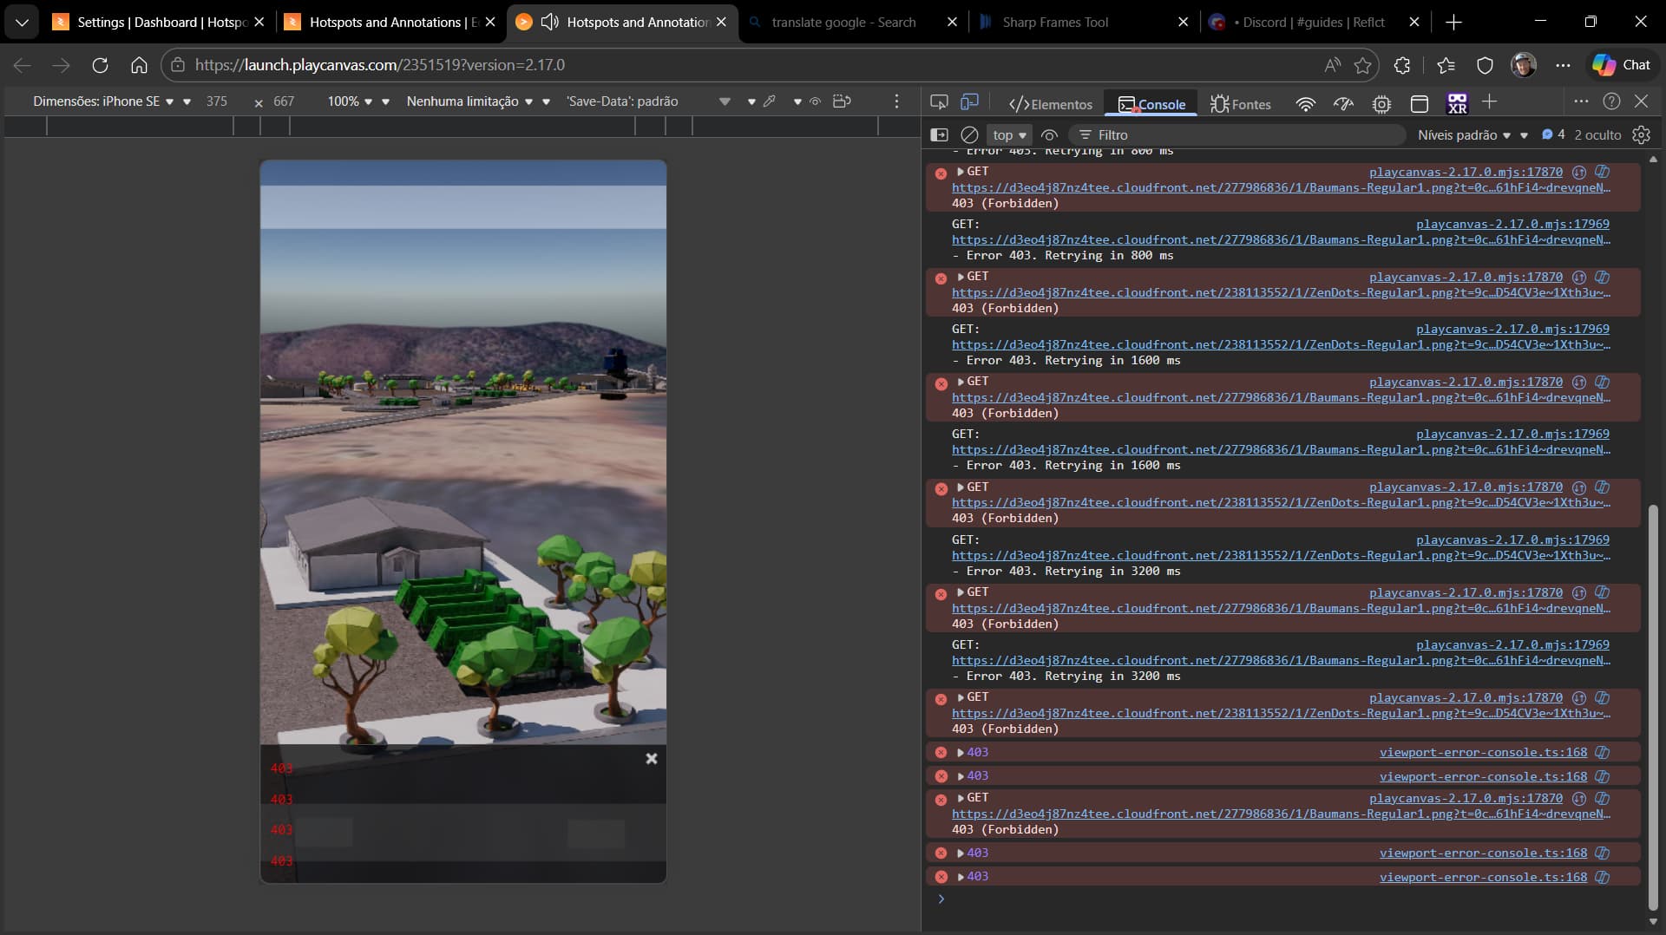Open the Application panel icon
This screenshot has width=1666, height=935.
[1420, 104]
